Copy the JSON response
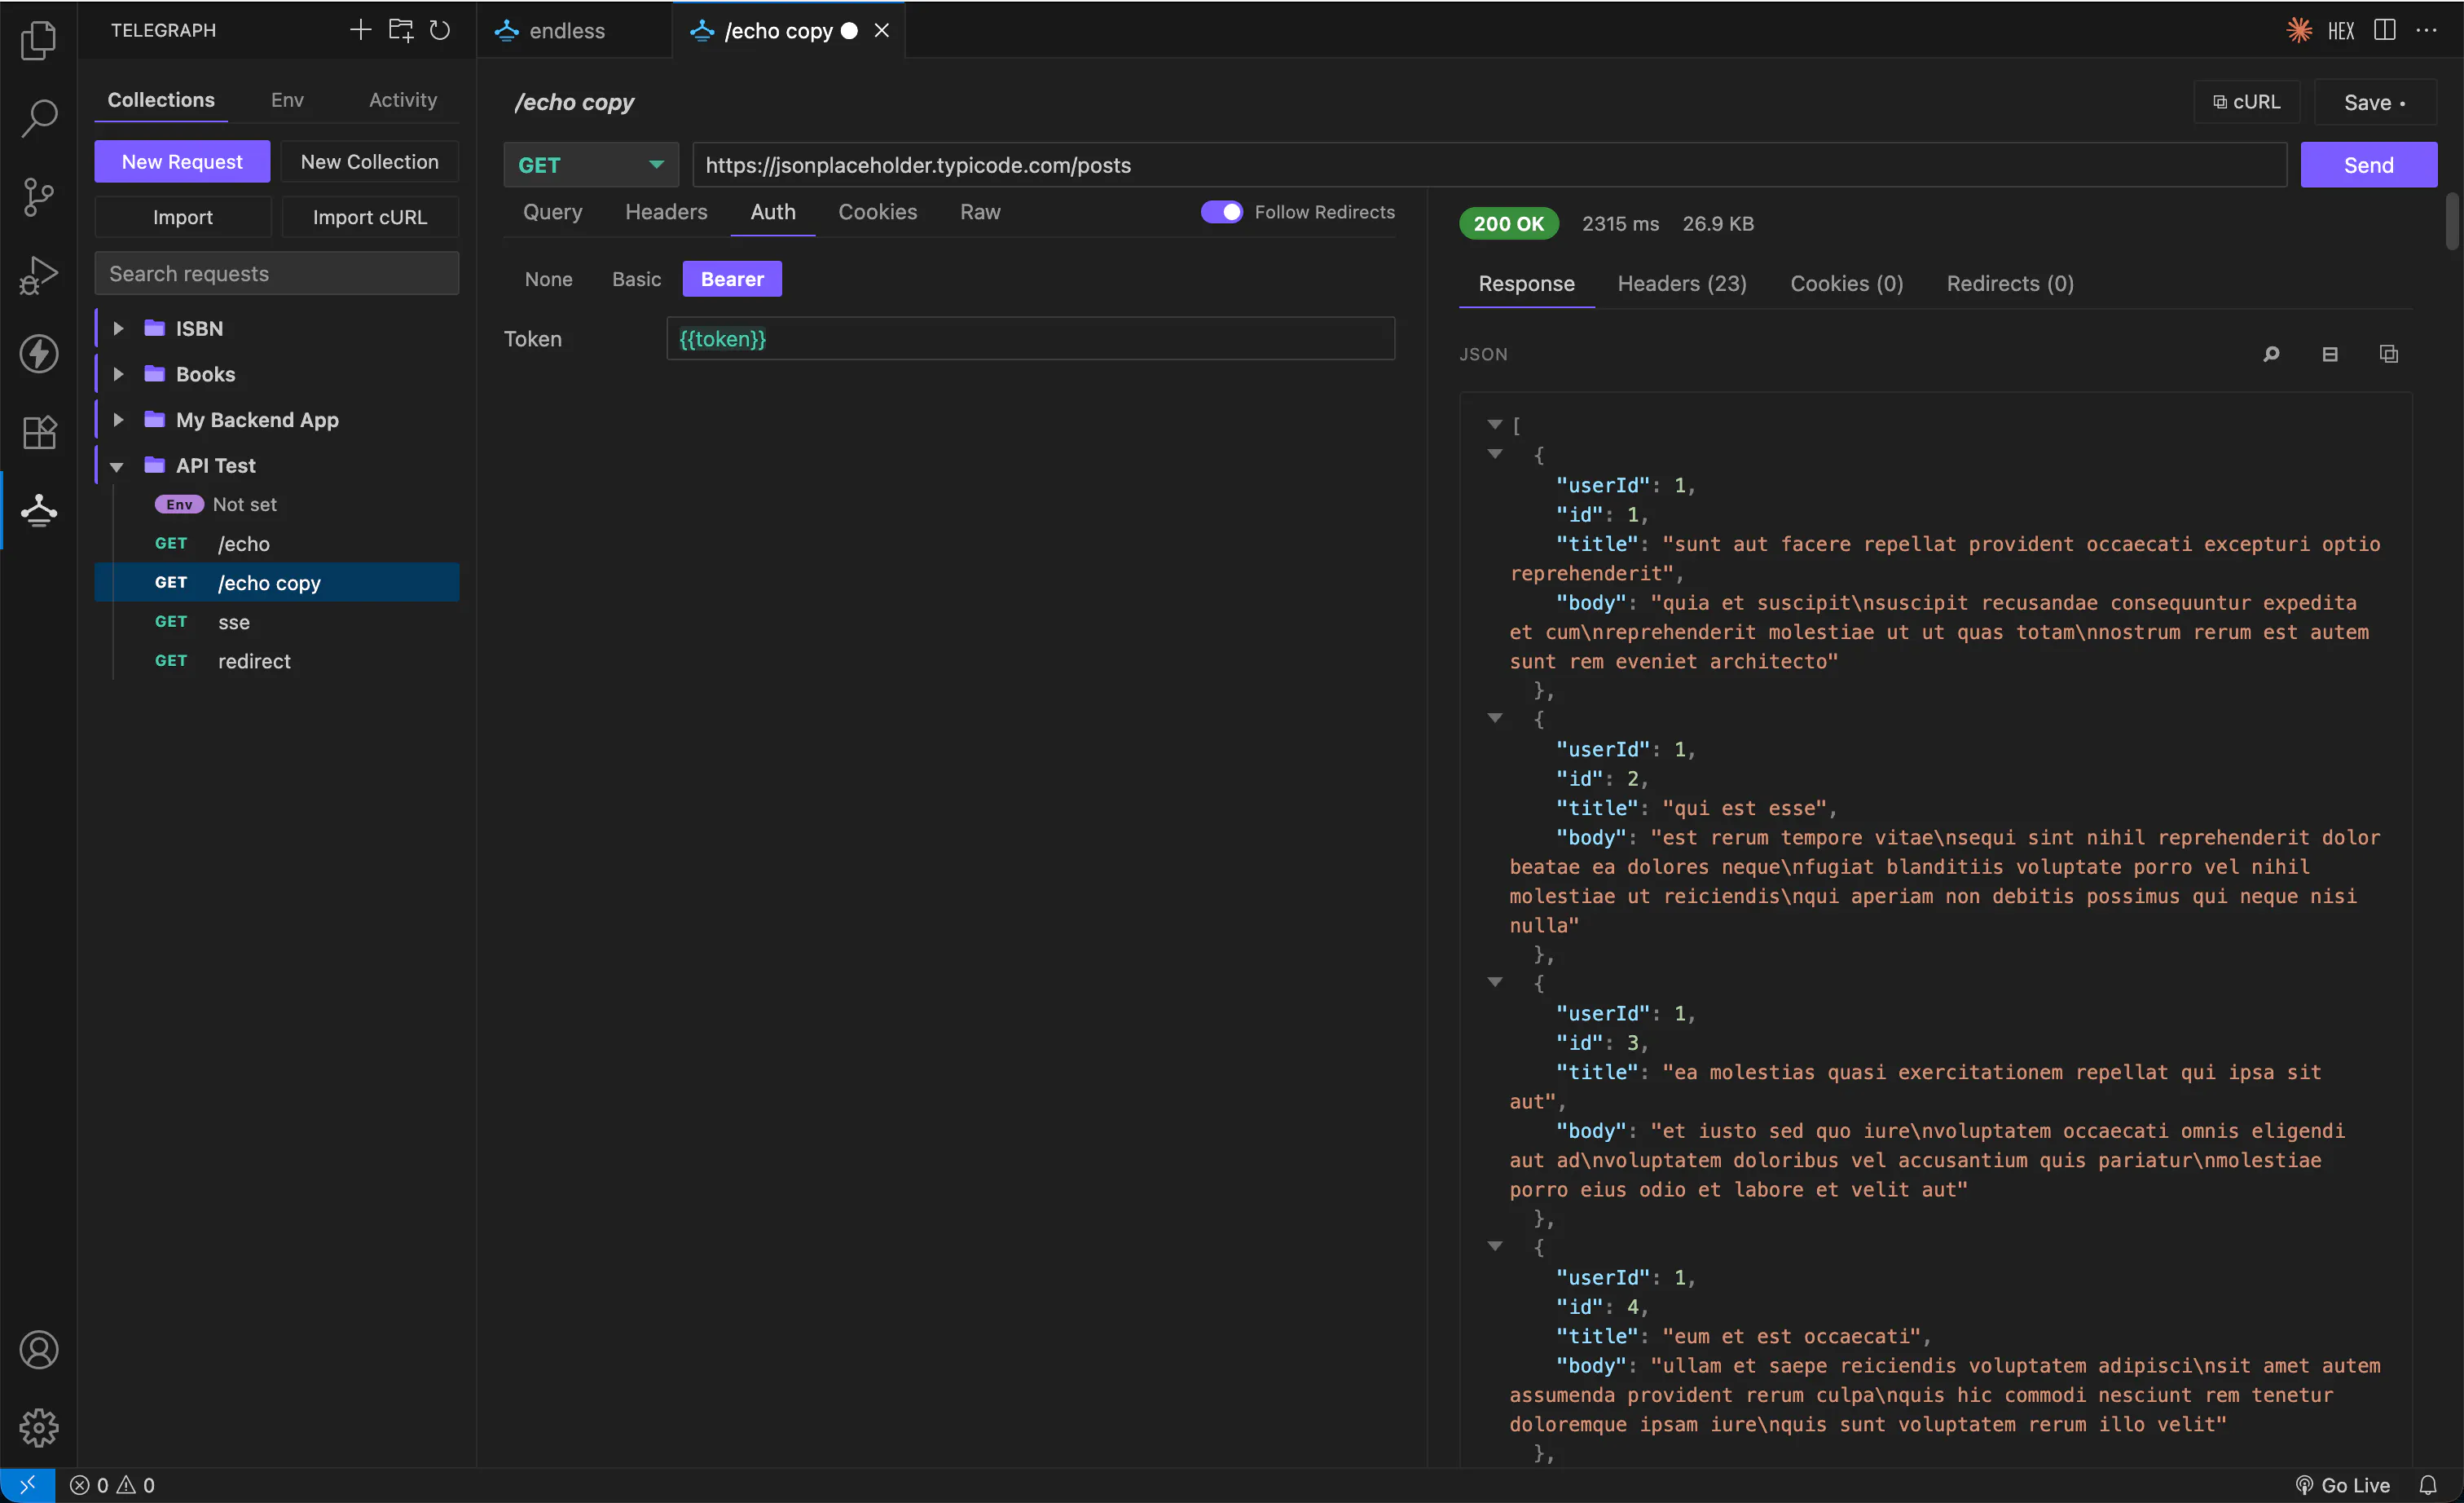2464x1503 pixels. 2389,354
